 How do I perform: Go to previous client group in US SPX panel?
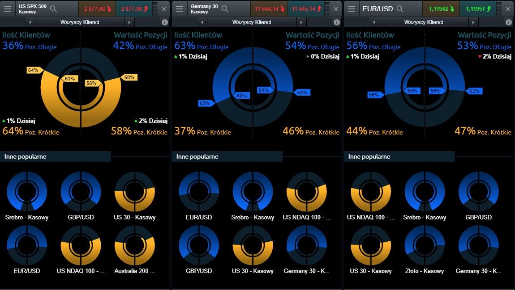tap(30, 22)
